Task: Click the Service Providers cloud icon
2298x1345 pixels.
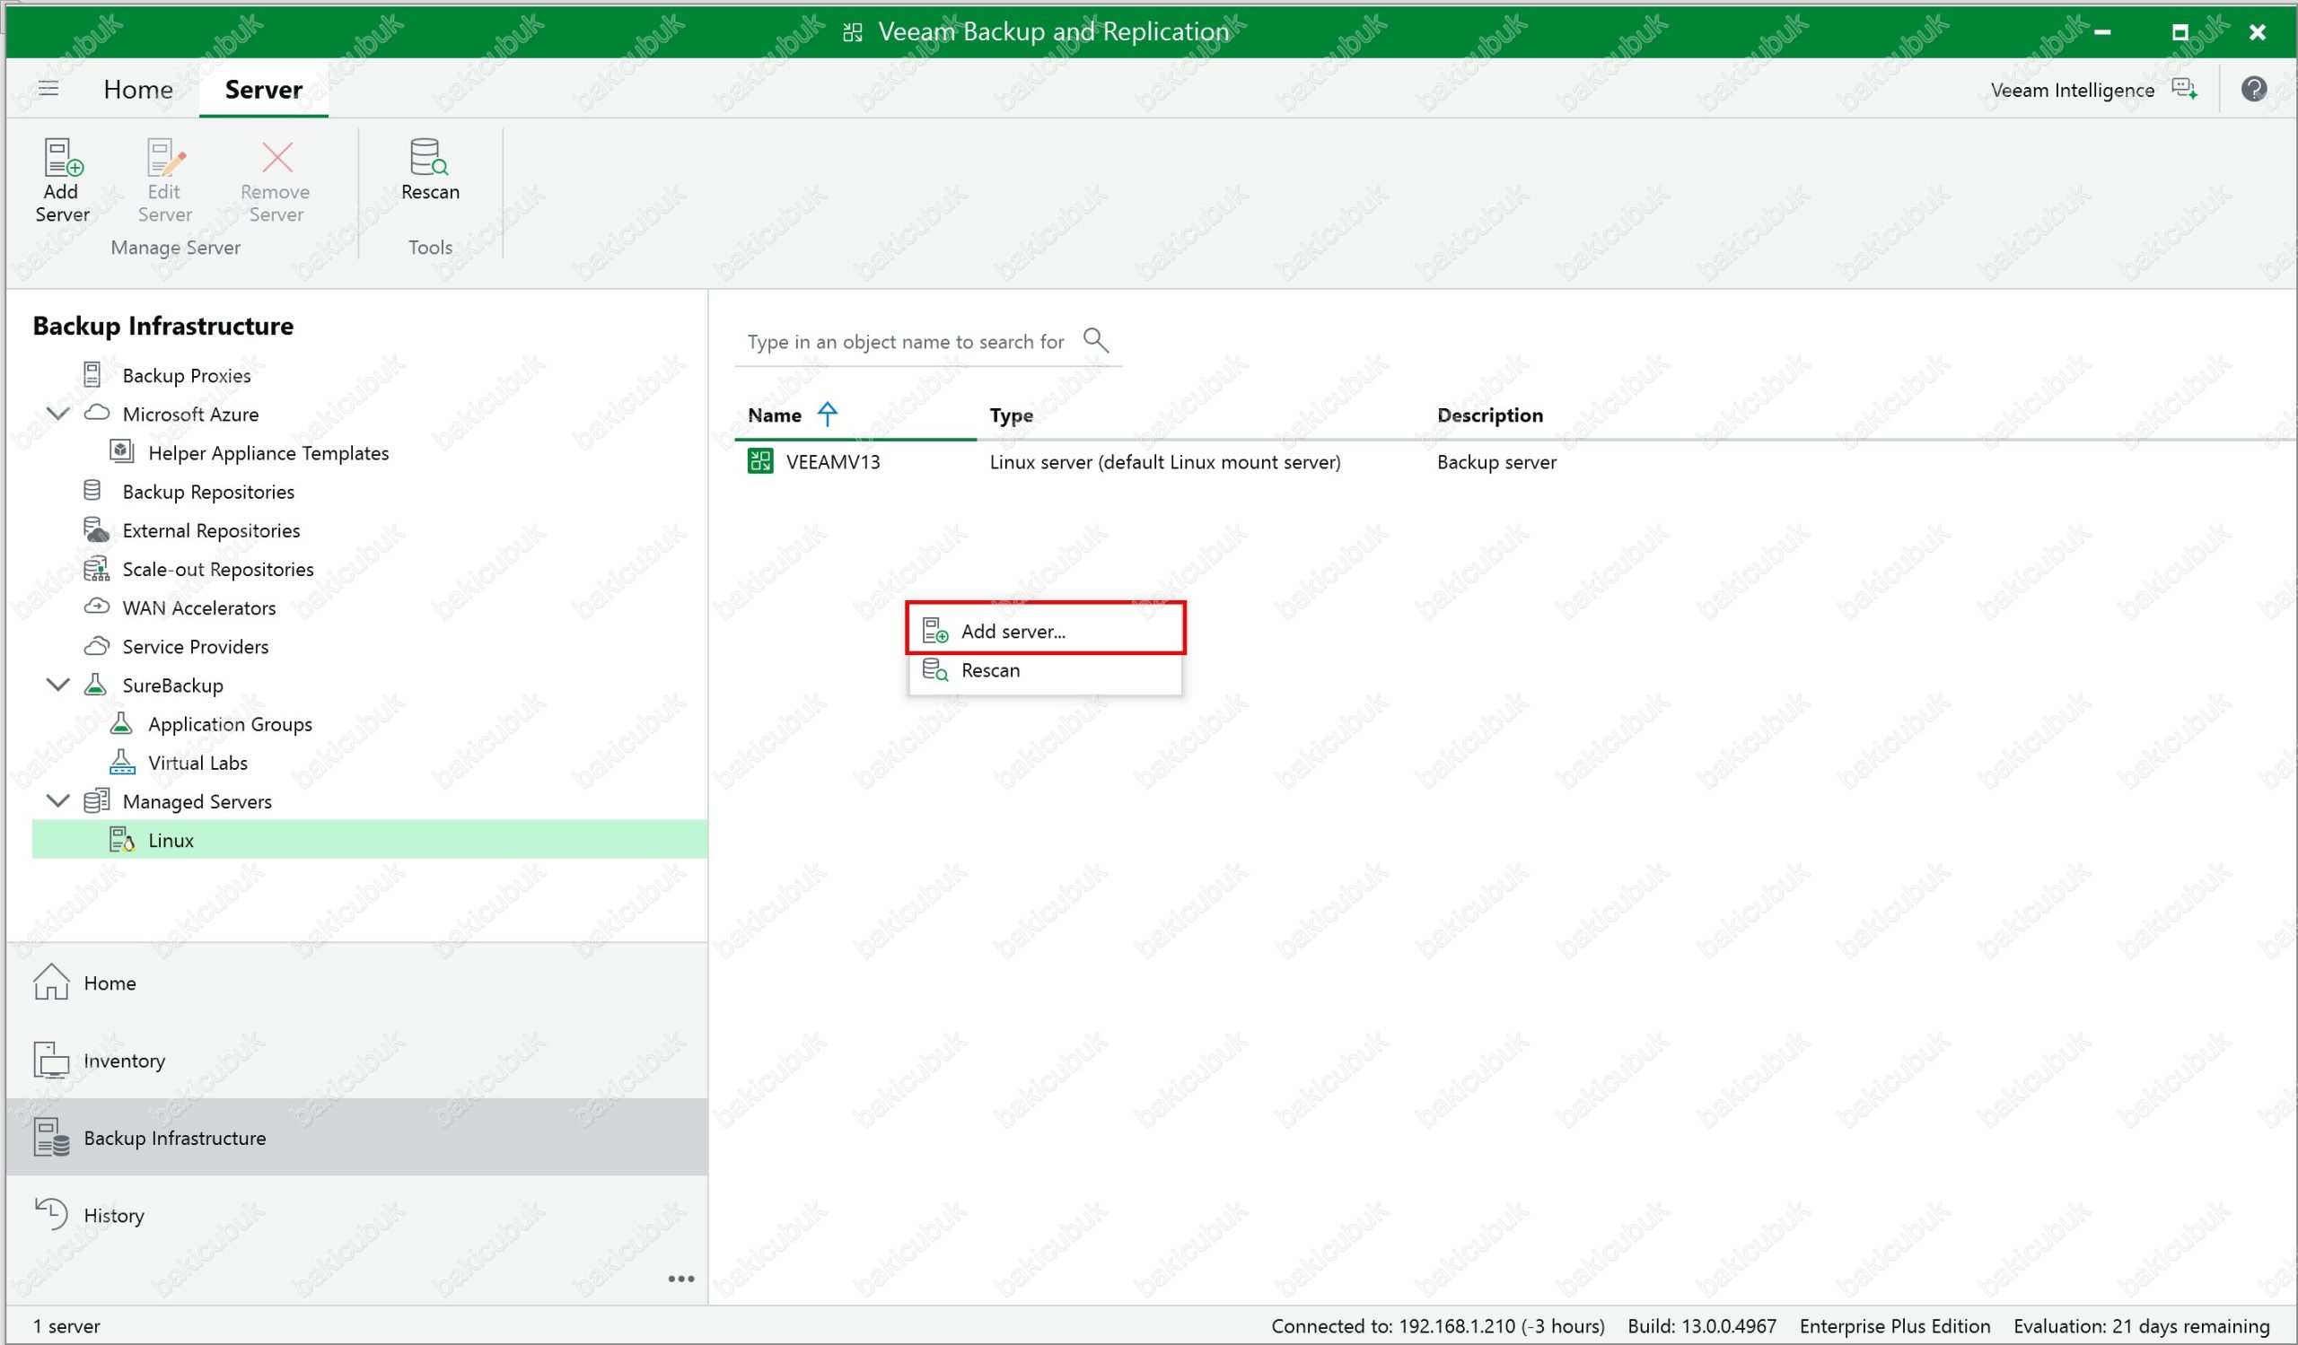Action: pos(97,645)
